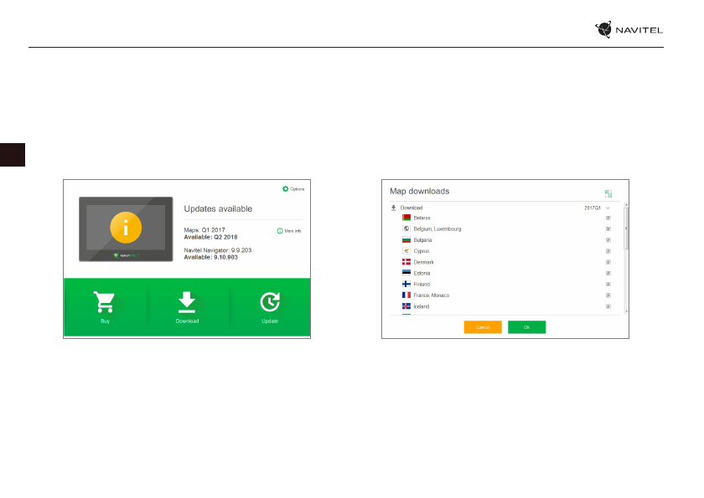This screenshot has width=704, height=498.
Task: Click the select-all icon in Map downloads
Action: [x=608, y=193]
